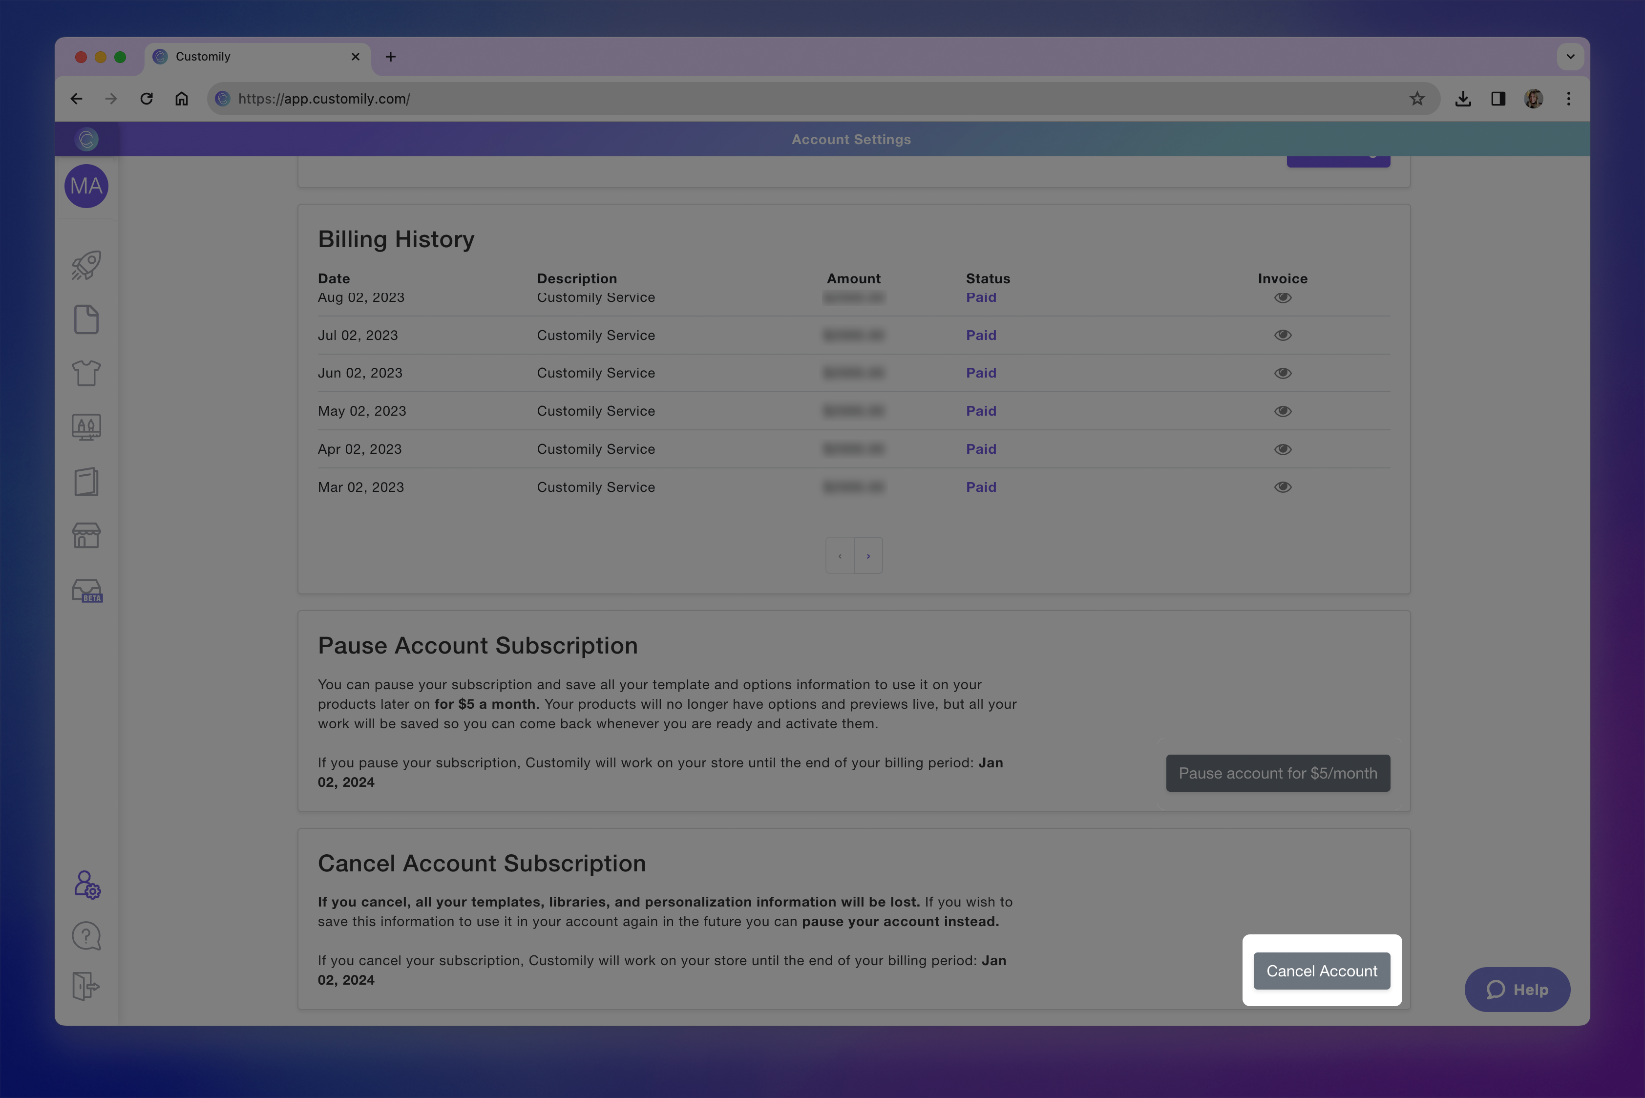Click Paid status for May 02, 2023
Image resolution: width=1645 pixels, height=1098 pixels.
[981, 411]
